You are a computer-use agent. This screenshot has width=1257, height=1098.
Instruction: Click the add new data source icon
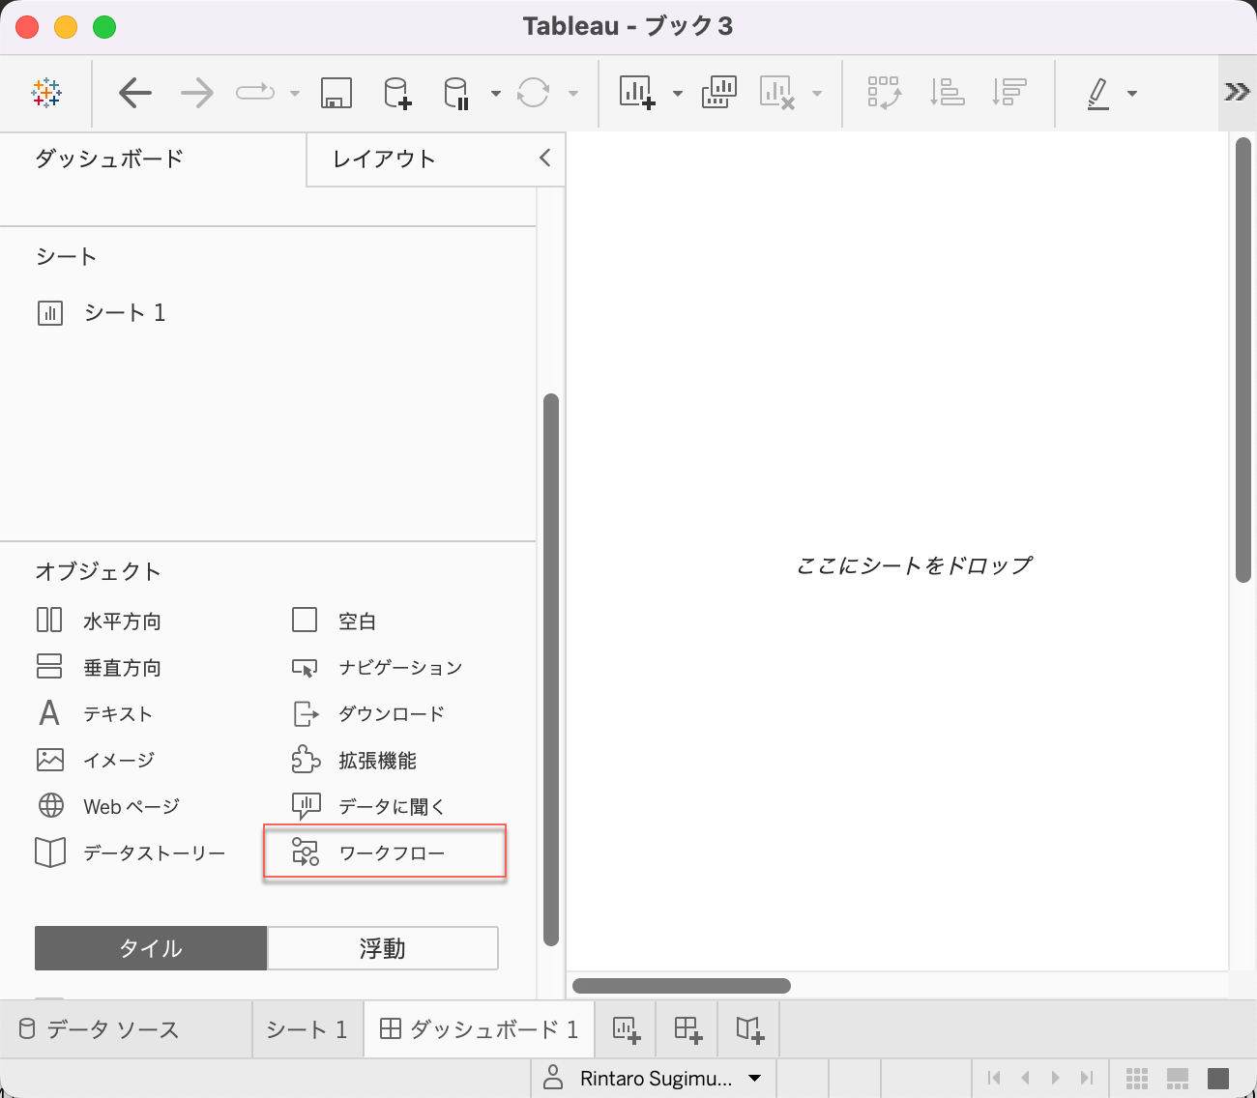397,93
